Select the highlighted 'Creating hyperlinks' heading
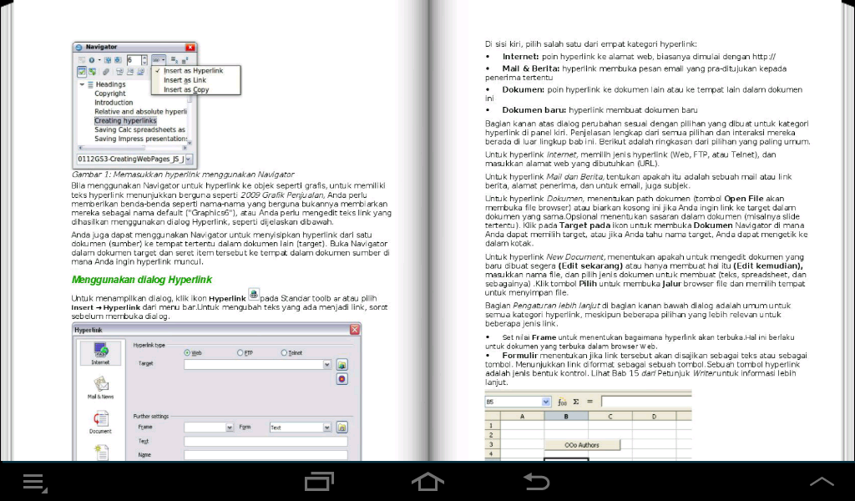 (x=125, y=120)
